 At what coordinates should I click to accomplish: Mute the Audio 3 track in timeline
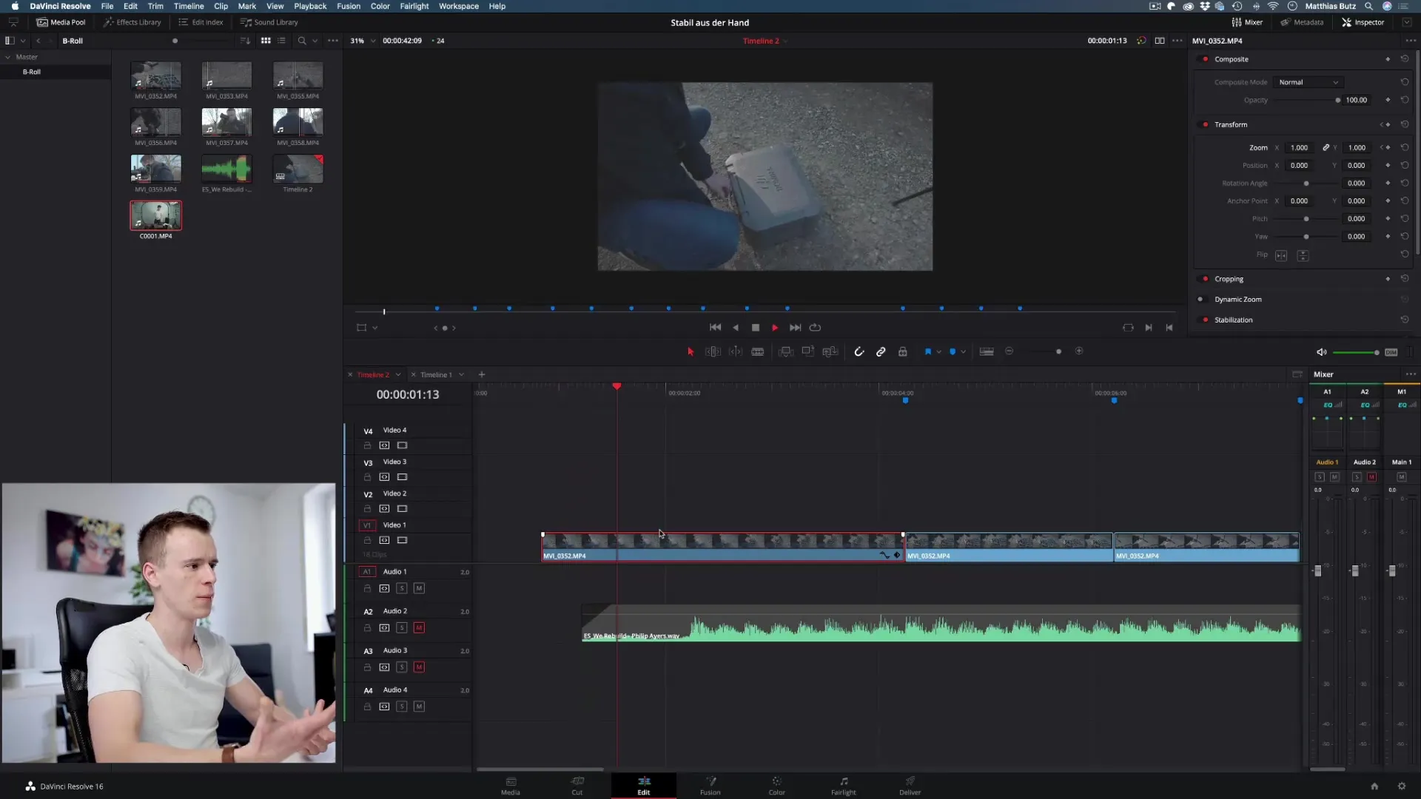pos(419,667)
